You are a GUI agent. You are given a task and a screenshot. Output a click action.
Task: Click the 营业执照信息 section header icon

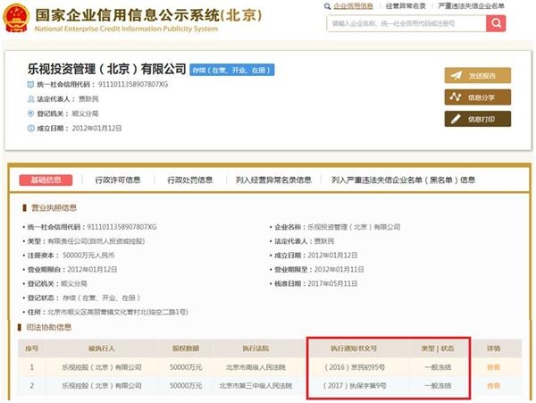(25, 208)
